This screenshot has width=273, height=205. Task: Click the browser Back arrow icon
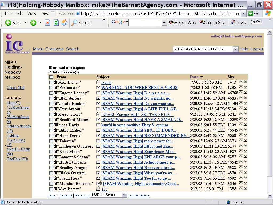tap(8, 23)
